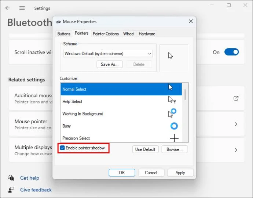Click the Customize list scrollbar thumb
The height and width of the screenshot is (198, 253).
[185, 95]
